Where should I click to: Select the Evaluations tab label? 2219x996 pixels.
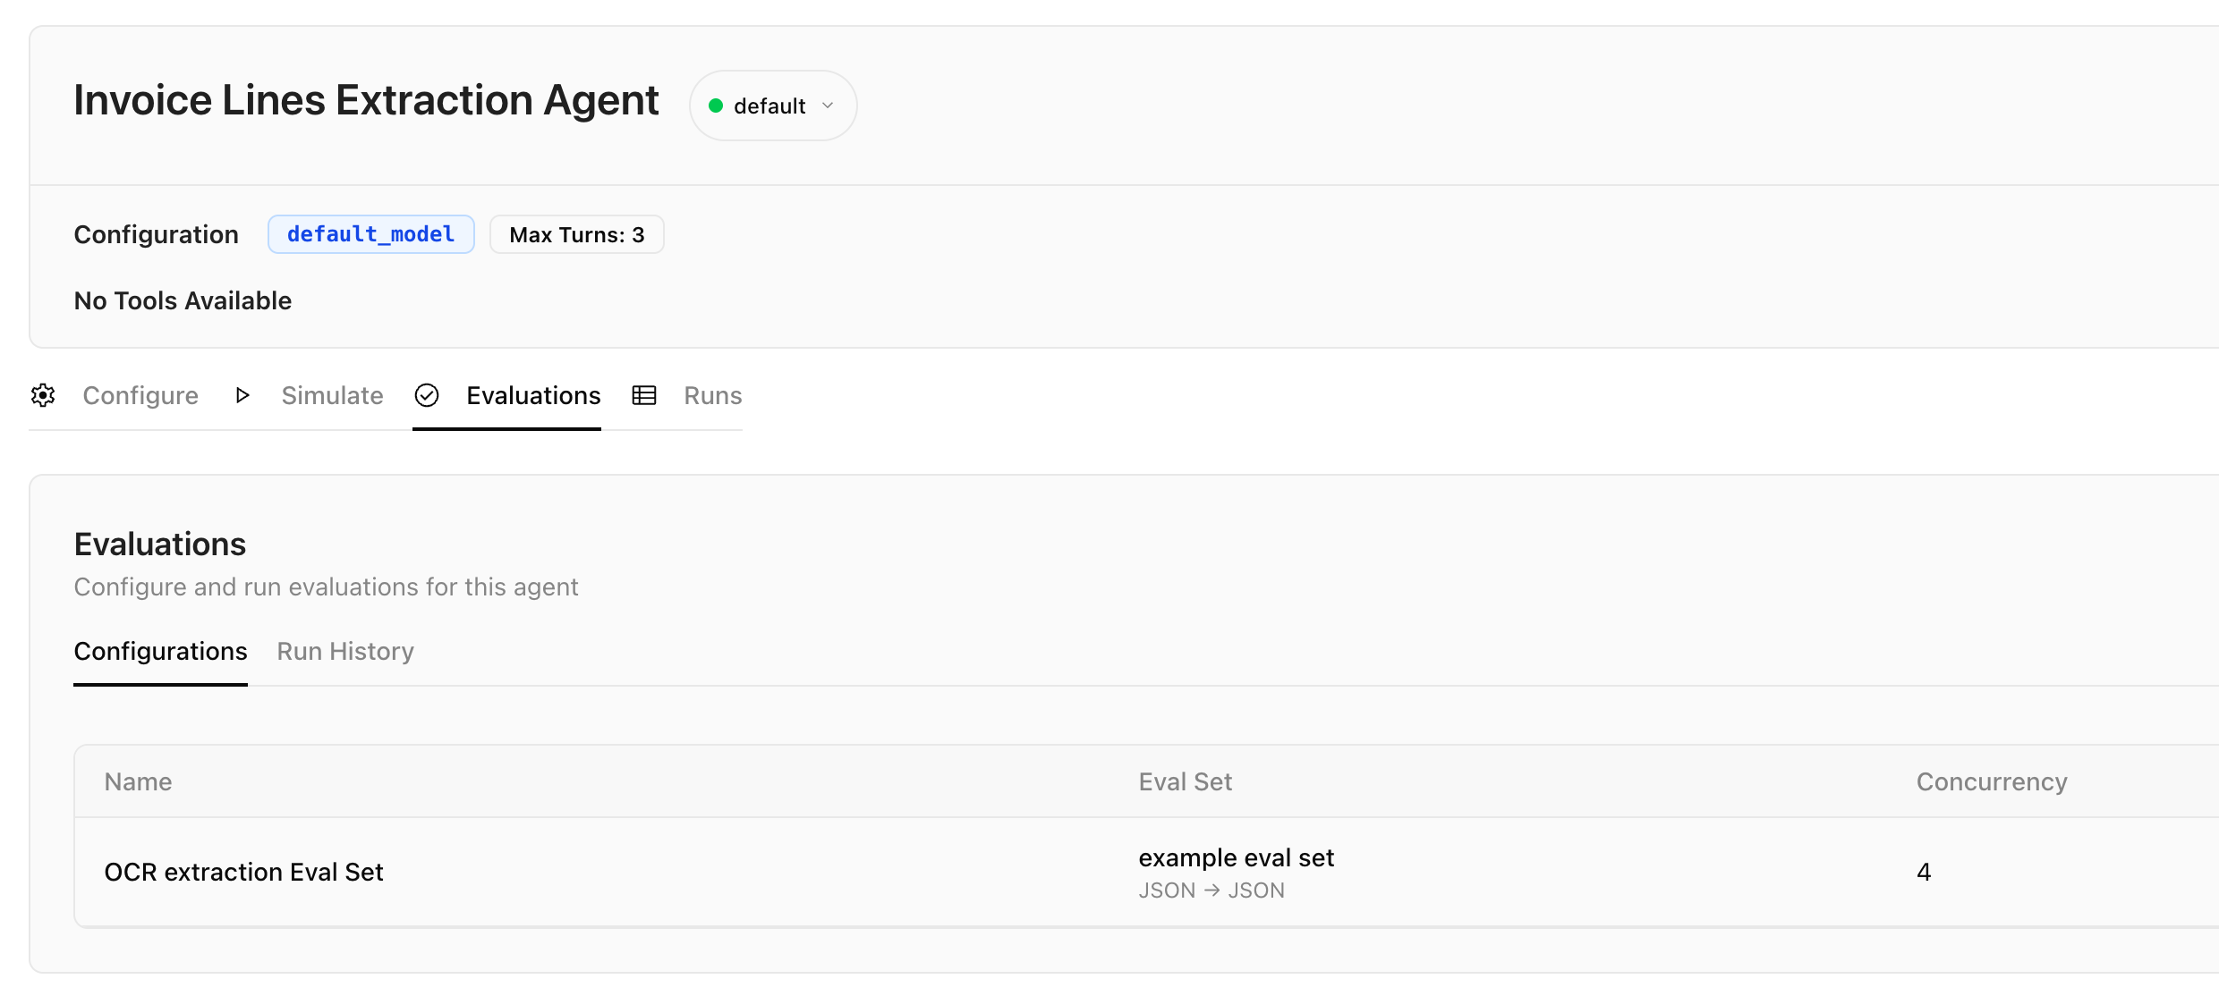click(533, 395)
